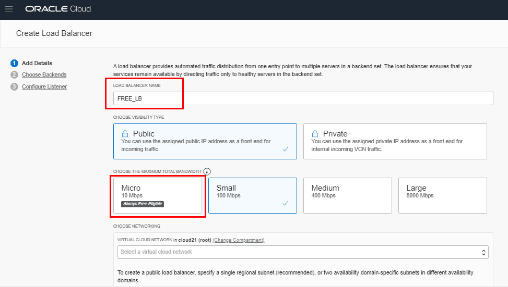The height and width of the screenshot is (287, 508).
Task: Go to the Choose Backends step
Action: [x=44, y=74]
